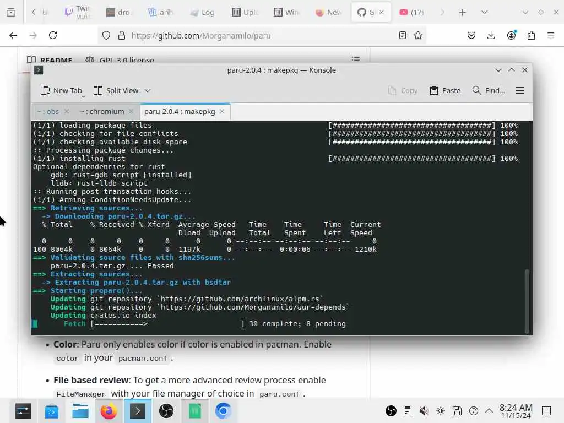This screenshot has width=564, height=423.
Task: Bookmark this page with the star icon
Action: click(418, 35)
